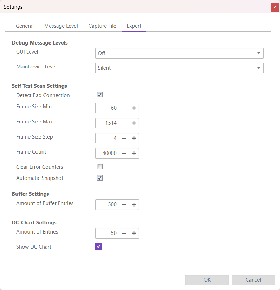Increase Amount of Buffer Entries with plus icon

pos(134,204)
